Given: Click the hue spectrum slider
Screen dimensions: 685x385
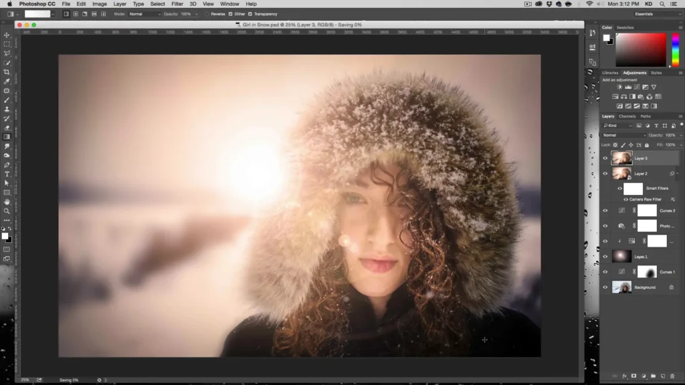Looking at the screenshot, I should (676, 49).
